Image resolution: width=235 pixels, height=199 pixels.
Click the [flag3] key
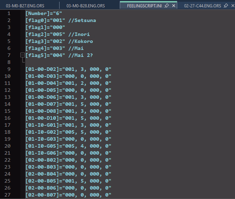[36, 41]
